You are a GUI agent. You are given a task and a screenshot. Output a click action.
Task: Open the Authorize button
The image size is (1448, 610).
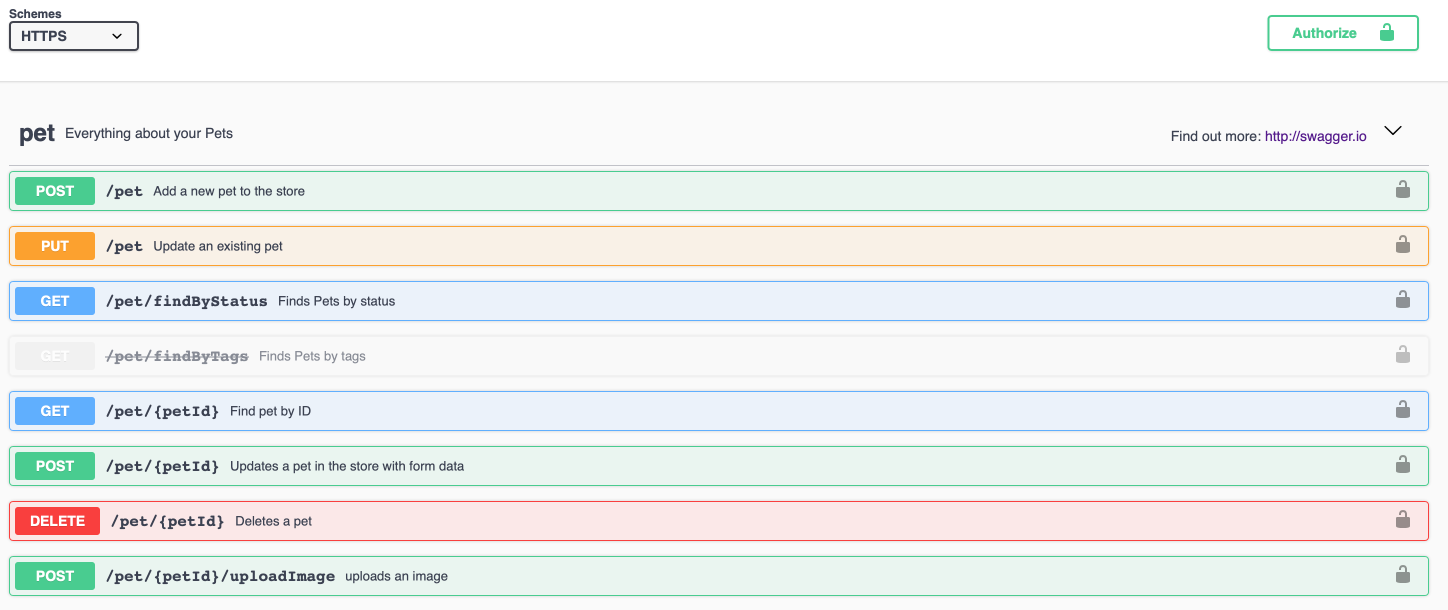(1342, 33)
